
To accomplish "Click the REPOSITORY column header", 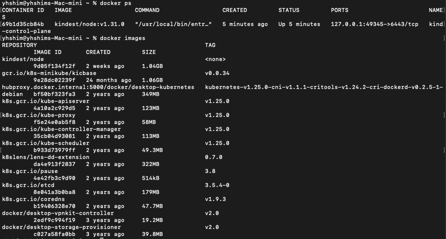I will [19, 45].
